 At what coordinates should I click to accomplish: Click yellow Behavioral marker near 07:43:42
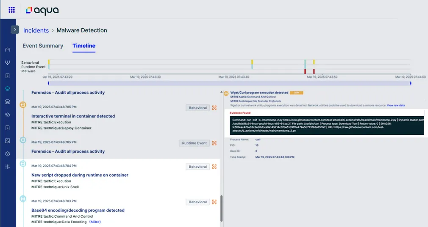[x=252, y=62]
